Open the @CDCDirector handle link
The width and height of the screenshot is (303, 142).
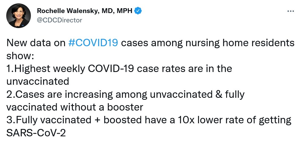pyautogui.click(x=60, y=20)
